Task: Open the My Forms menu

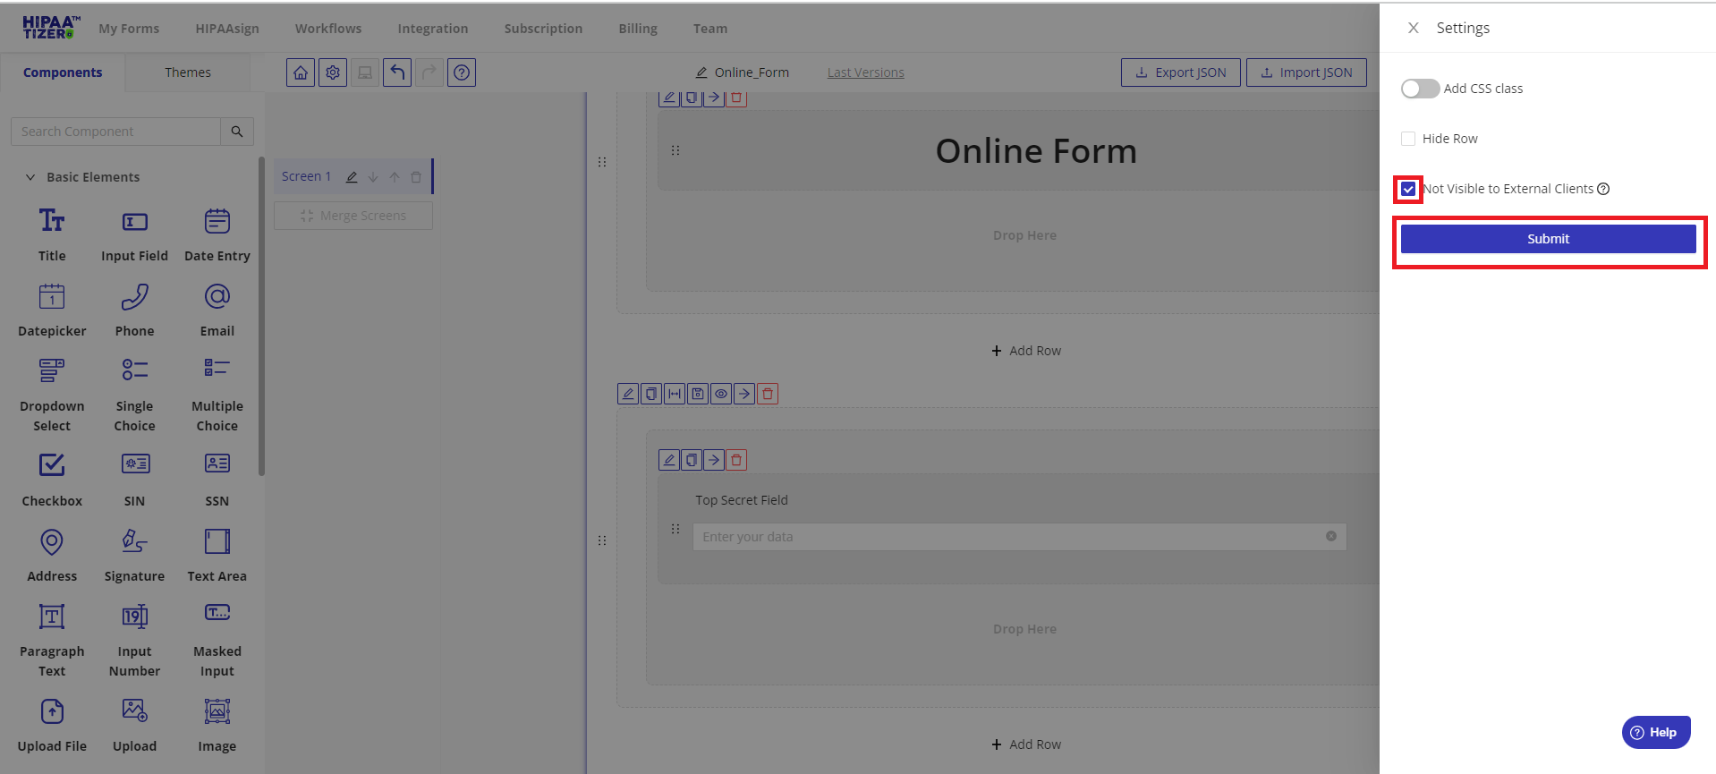Action: click(129, 29)
